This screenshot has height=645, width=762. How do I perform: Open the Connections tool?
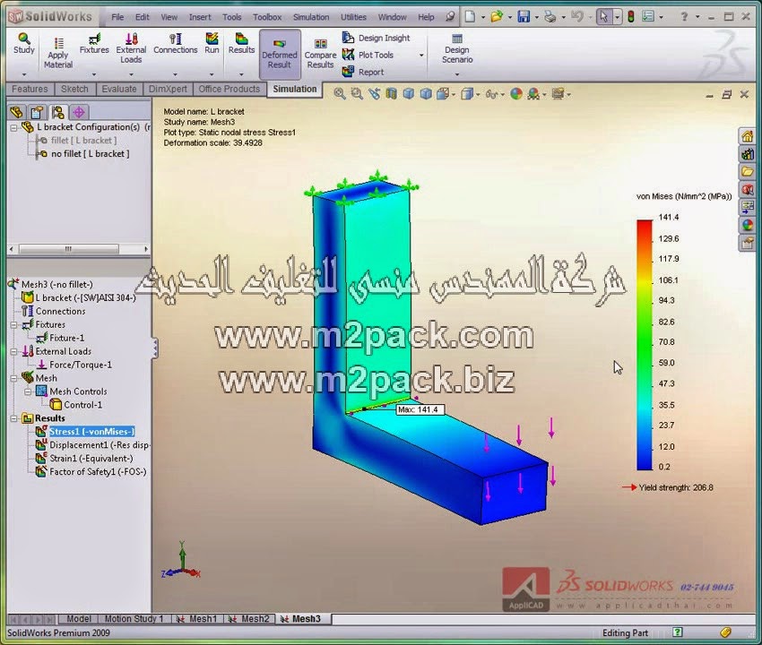(x=176, y=44)
